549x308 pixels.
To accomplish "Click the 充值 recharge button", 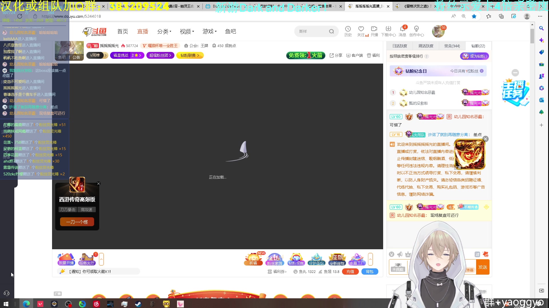I will coord(350,271).
